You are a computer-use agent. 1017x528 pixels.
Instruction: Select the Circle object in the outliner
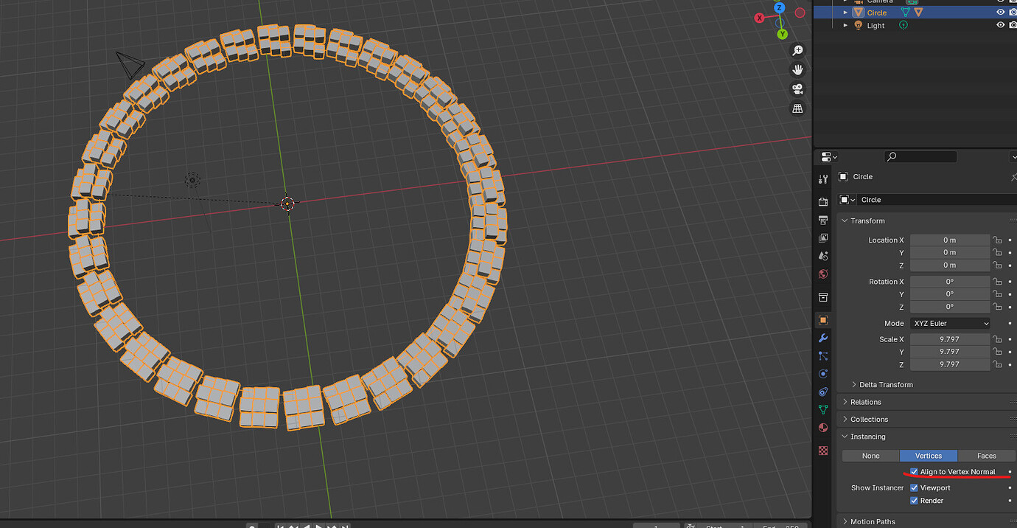pos(876,13)
